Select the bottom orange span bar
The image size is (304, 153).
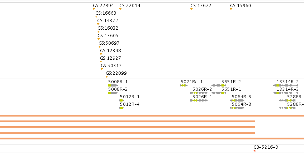pos(152,138)
